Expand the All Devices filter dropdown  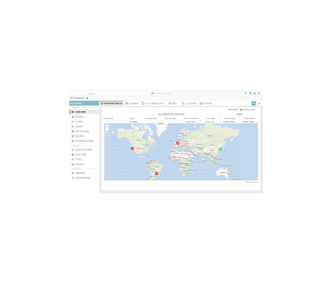(x=87, y=98)
